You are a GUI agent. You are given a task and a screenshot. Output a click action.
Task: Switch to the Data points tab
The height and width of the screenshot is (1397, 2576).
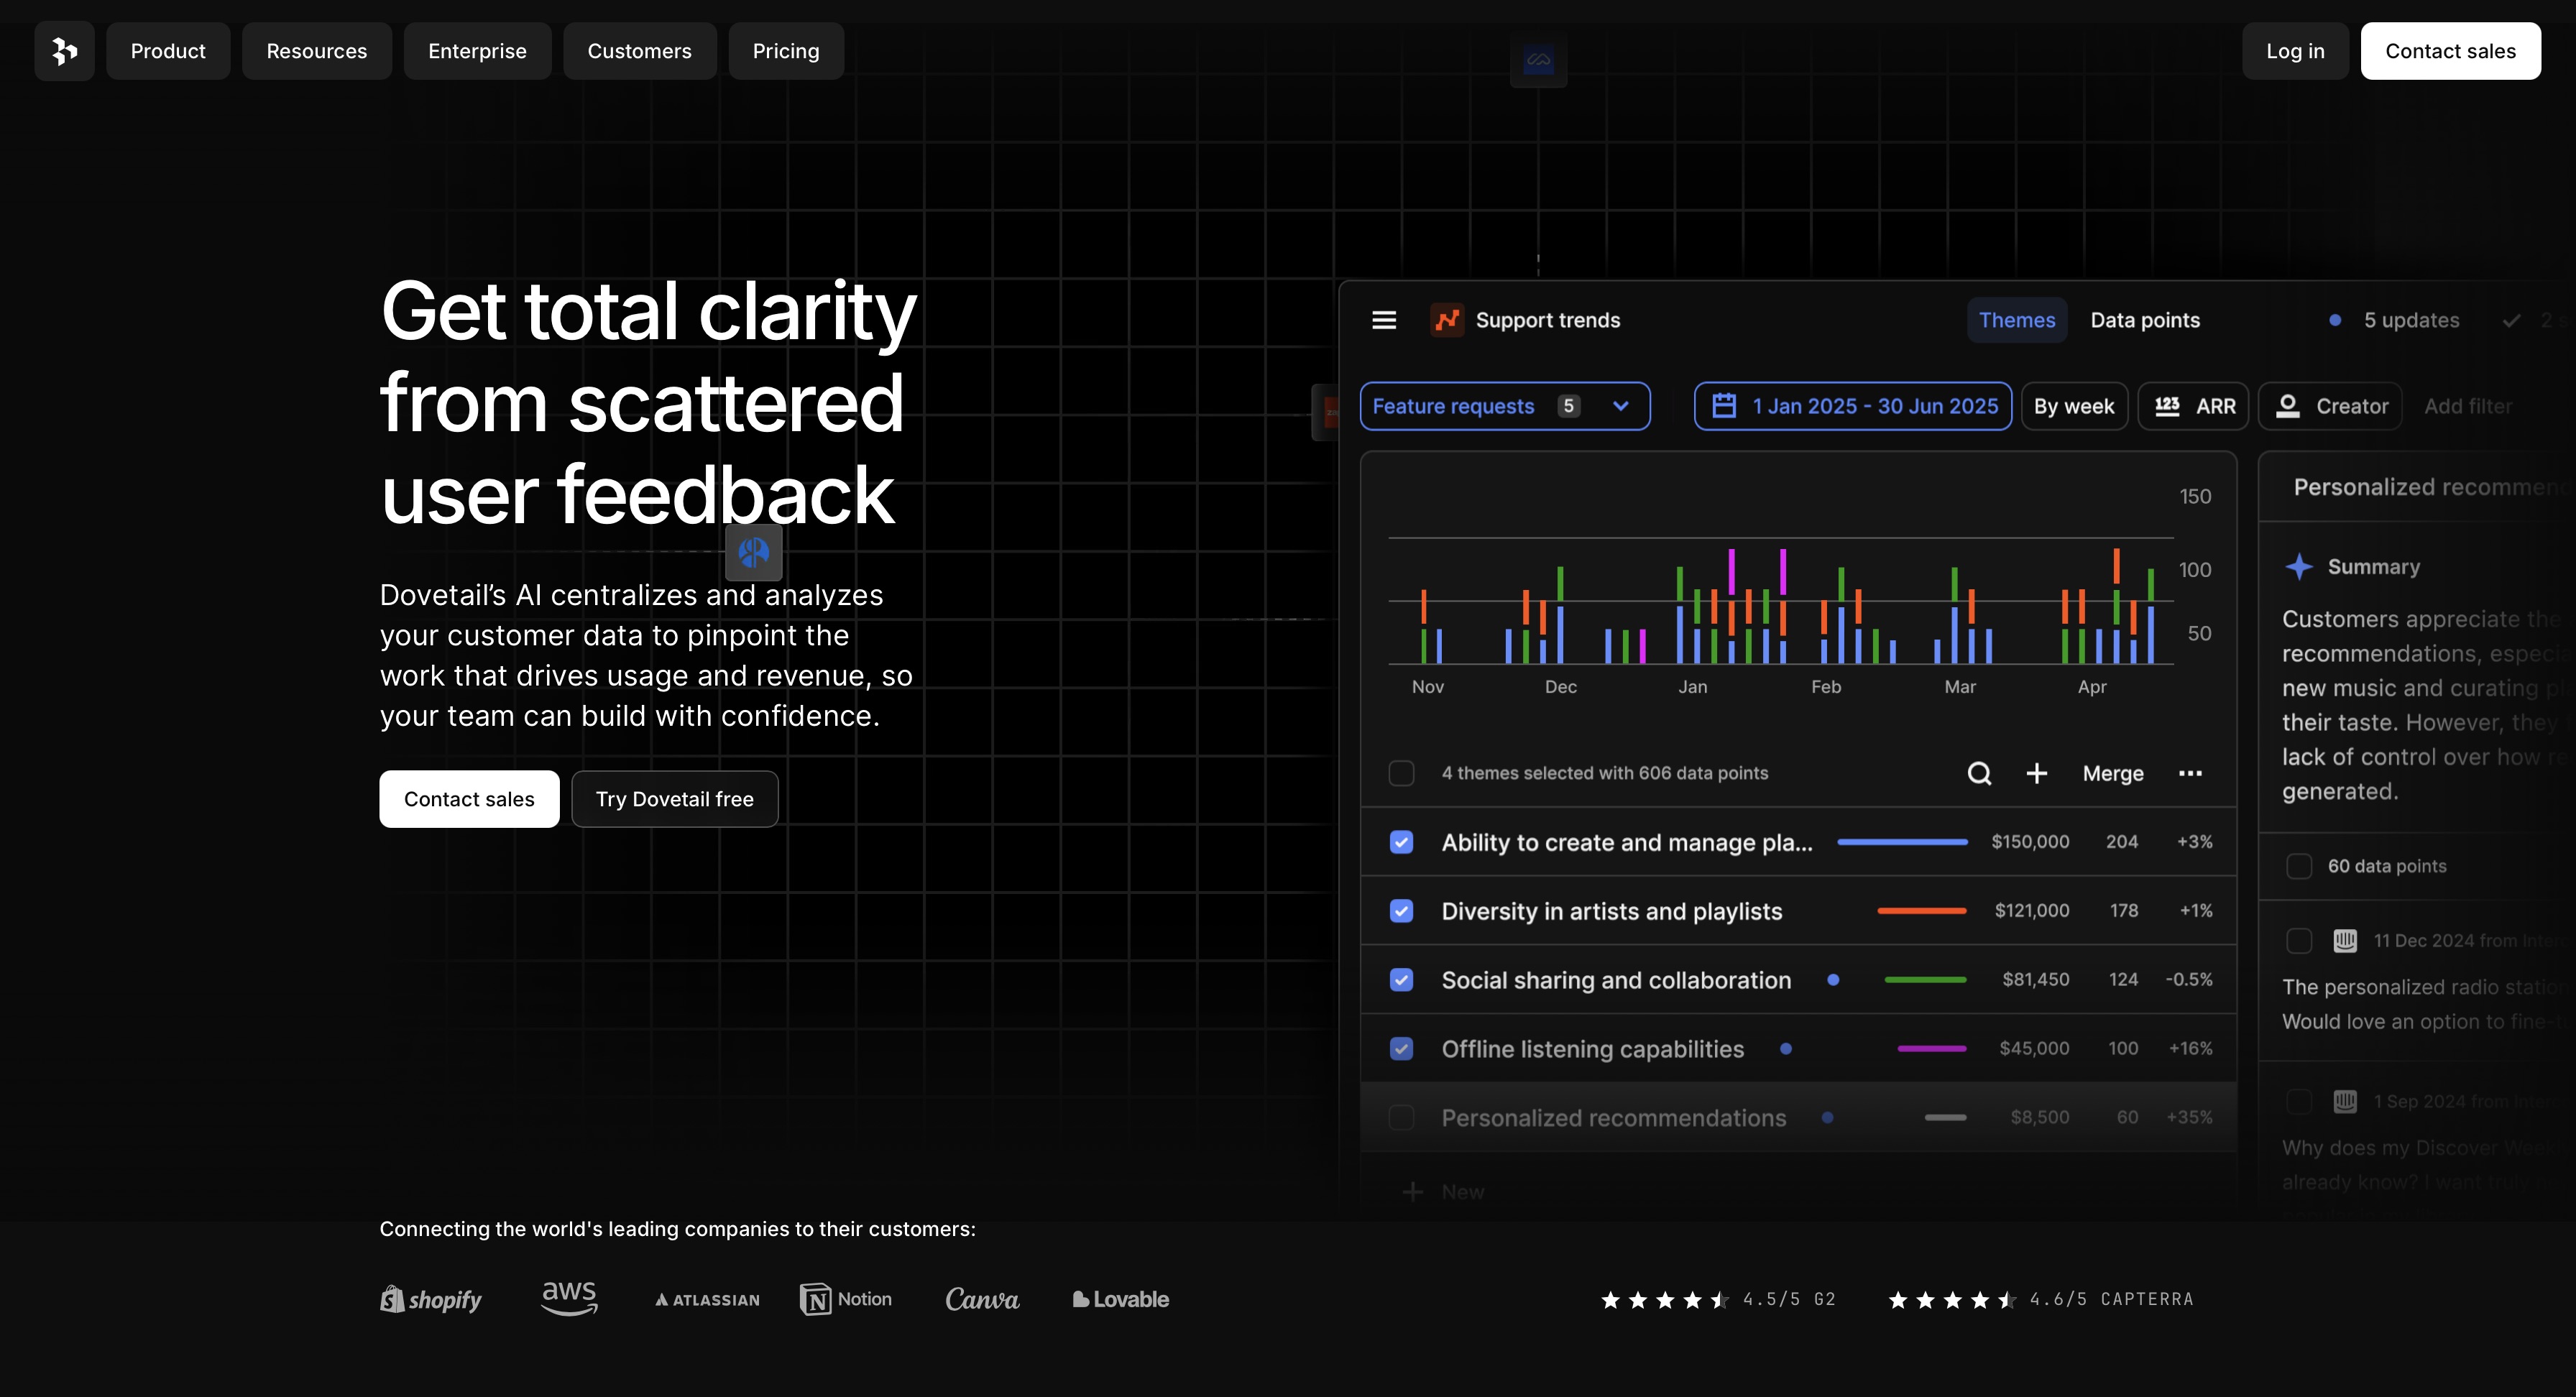2145,320
